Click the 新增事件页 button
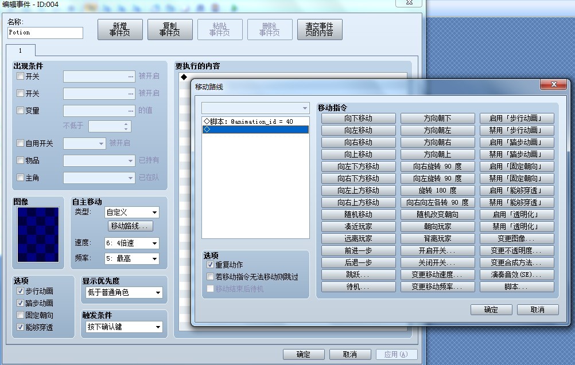The width and height of the screenshot is (575, 365). 120,29
